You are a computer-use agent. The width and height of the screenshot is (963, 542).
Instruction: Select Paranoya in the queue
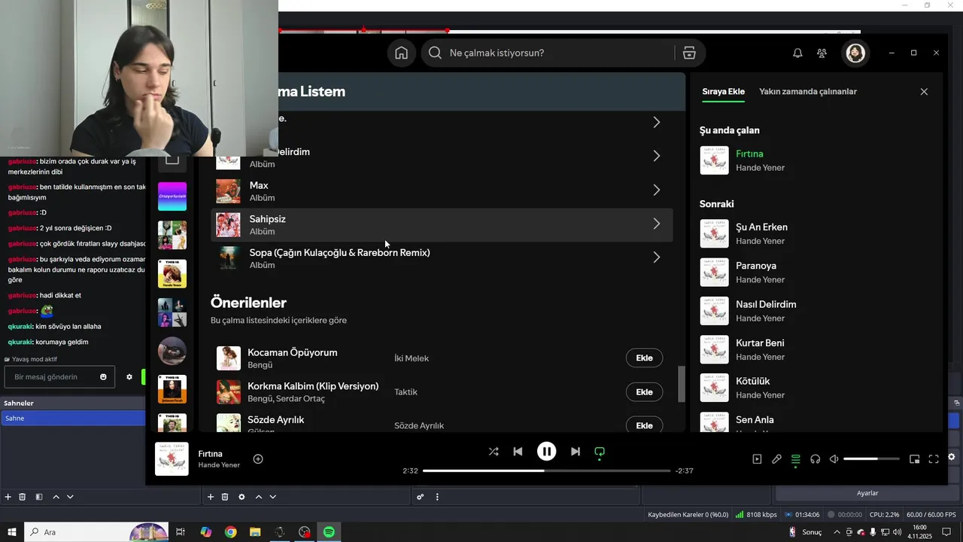(x=818, y=272)
